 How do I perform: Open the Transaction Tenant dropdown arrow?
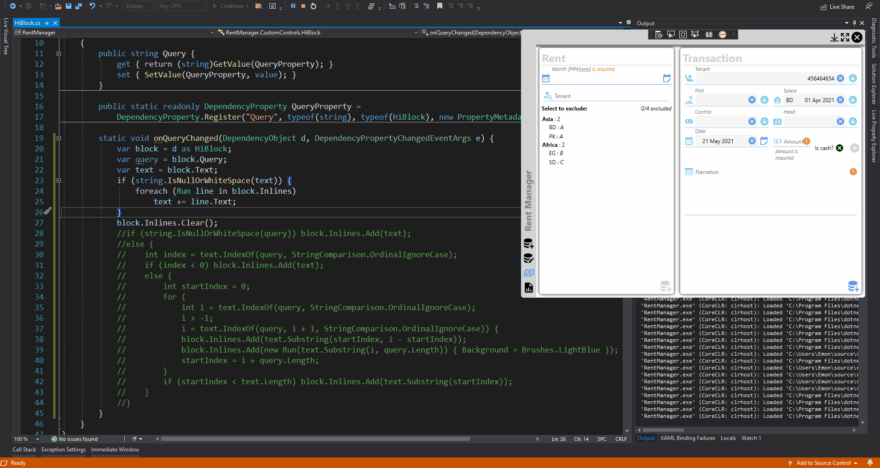click(x=853, y=78)
